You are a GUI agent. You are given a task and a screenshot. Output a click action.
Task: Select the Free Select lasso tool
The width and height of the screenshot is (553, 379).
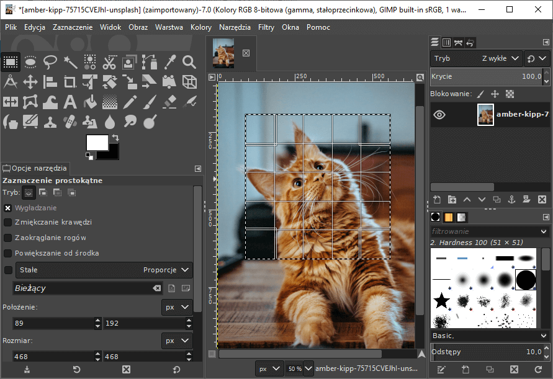[50, 62]
